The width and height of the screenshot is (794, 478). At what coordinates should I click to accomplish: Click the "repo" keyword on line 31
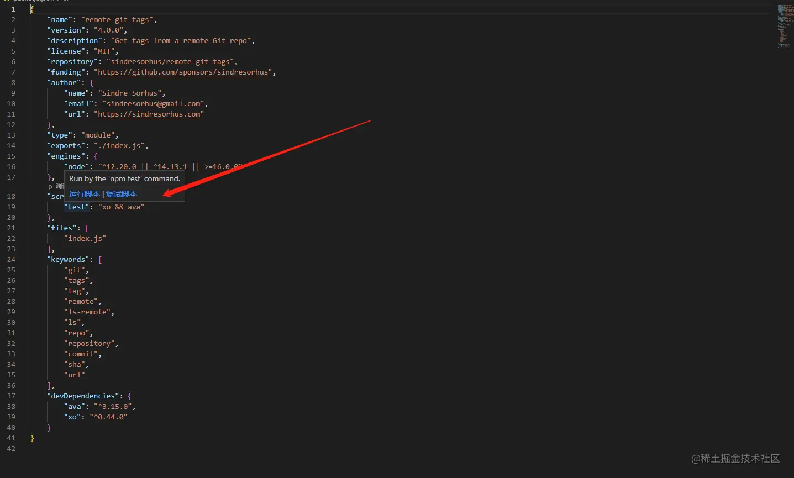(77, 333)
